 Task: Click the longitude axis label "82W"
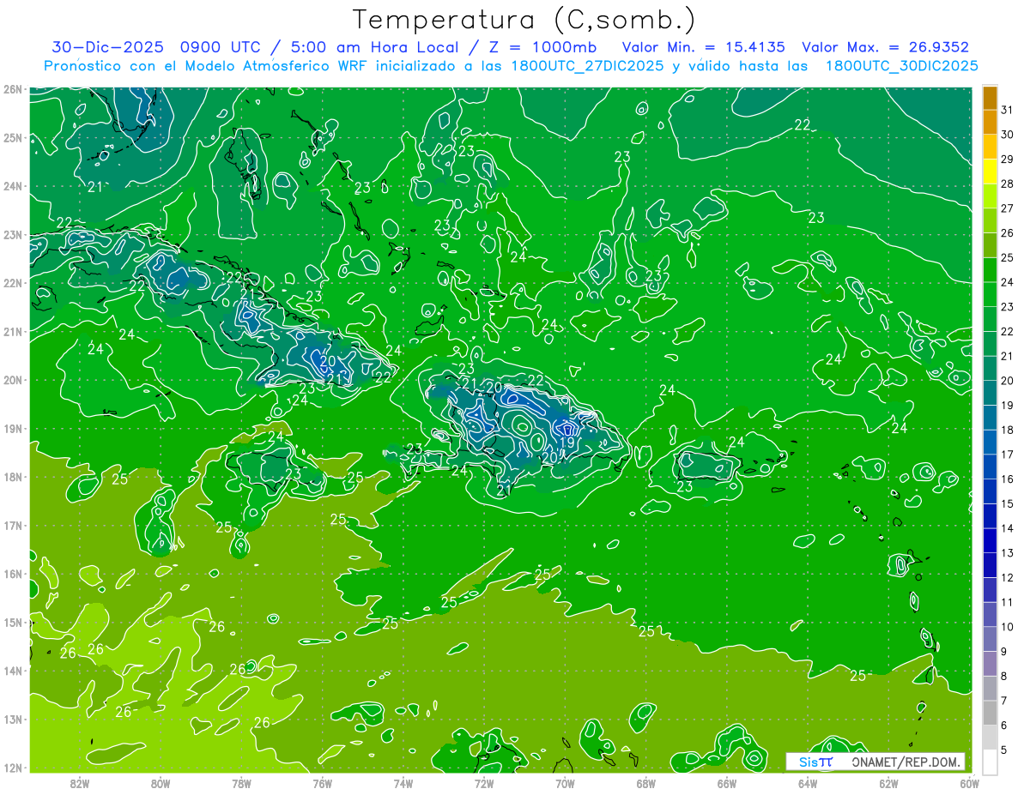click(80, 783)
